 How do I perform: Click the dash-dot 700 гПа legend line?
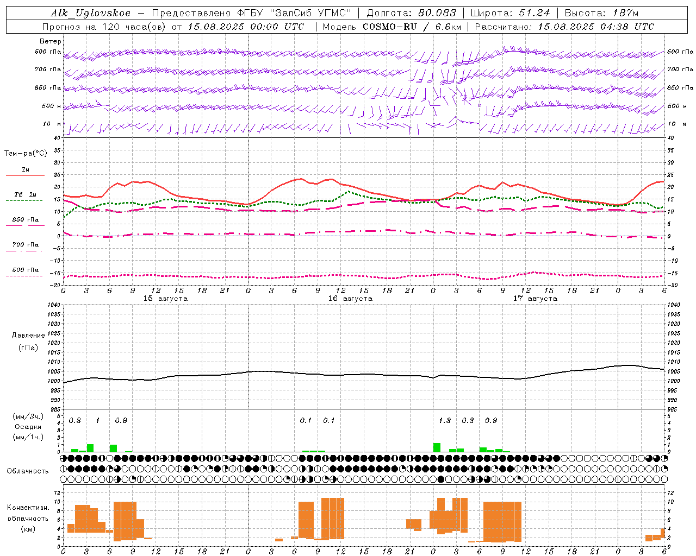(x=24, y=251)
